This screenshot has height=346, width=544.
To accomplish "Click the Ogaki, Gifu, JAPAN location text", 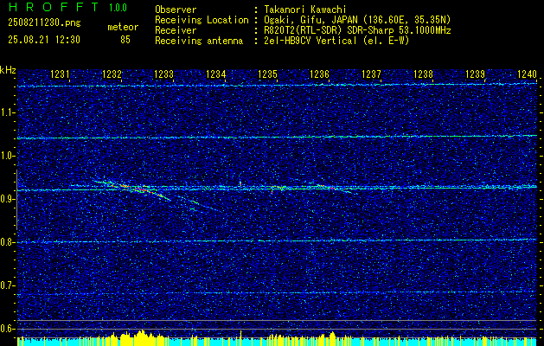I will tap(357, 20).
